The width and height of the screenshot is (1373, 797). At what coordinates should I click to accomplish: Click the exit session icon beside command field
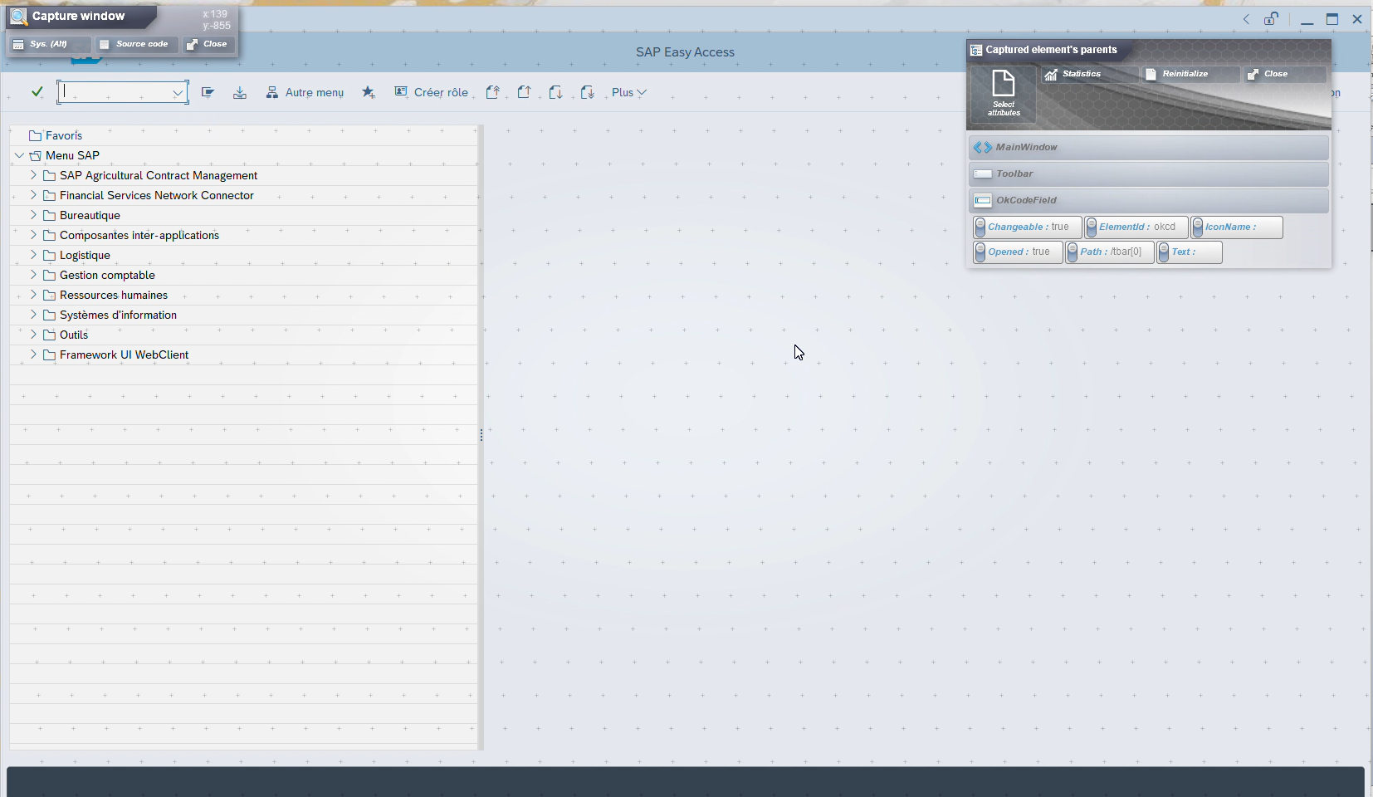coord(208,92)
